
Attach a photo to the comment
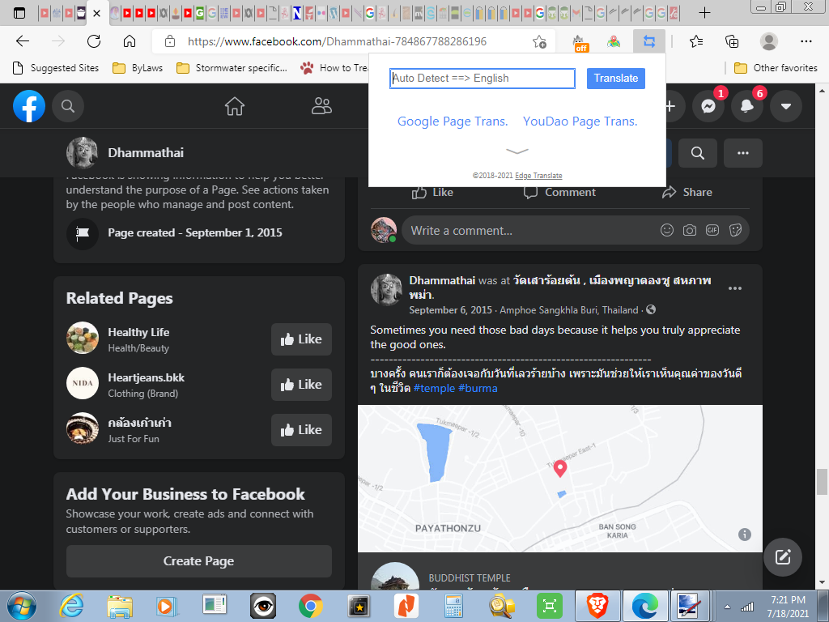pyautogui.click(x=690, y=230)
